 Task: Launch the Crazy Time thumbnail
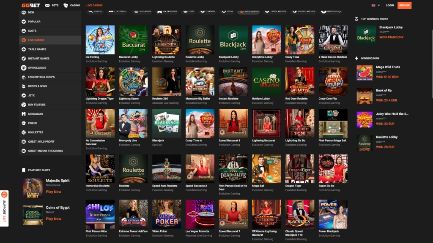tap(300, 40)
